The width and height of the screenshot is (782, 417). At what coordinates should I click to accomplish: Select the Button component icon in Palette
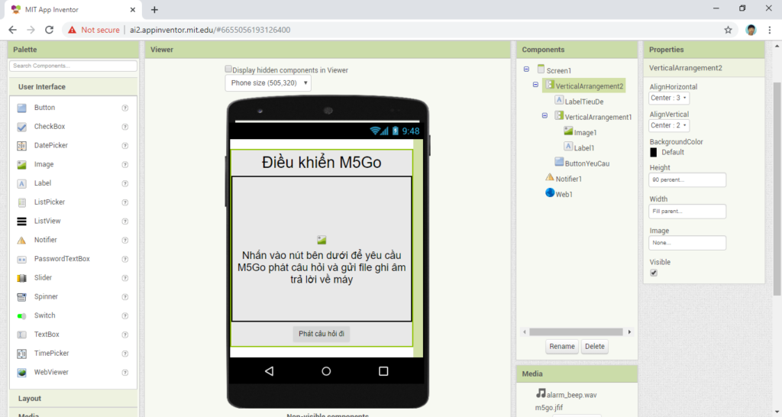pyautogui.click(x=21, y=108)
